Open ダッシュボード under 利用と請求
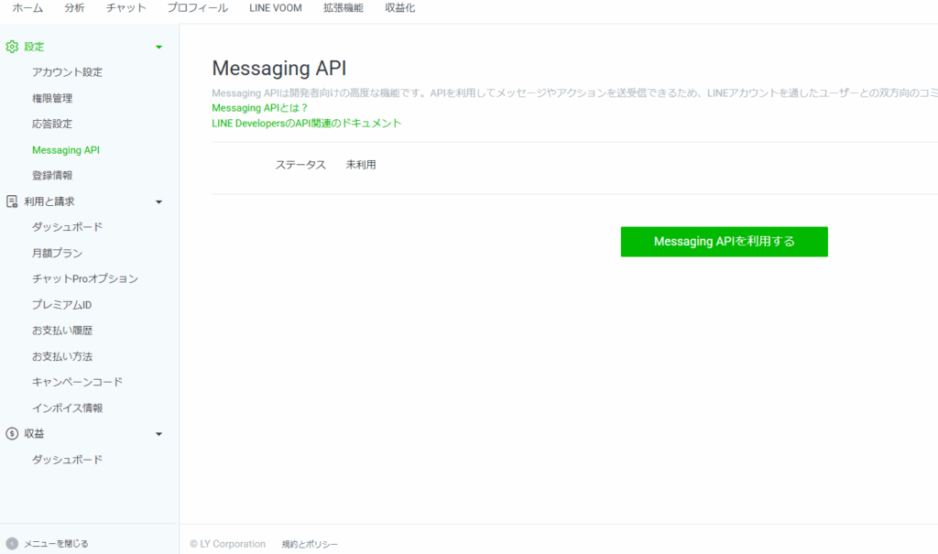Image resolution: width=938 pixels, height=554 pixels. (67, 227)
